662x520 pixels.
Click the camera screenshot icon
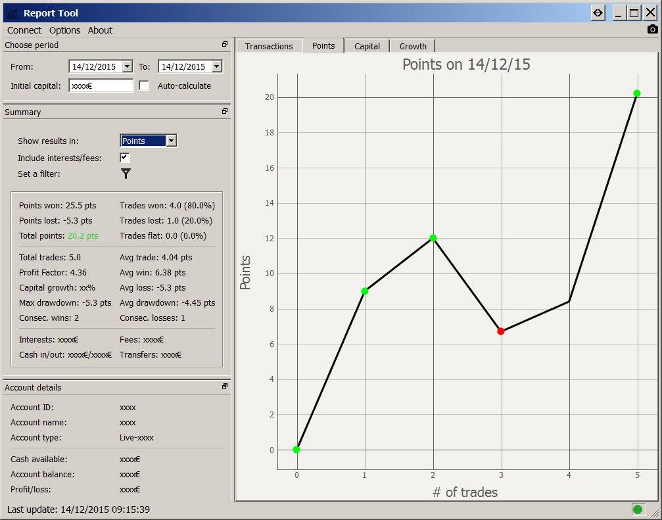tap(652, 30)
